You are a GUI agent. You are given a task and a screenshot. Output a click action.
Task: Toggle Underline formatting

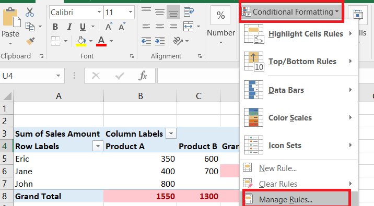(x=83, y=27)
